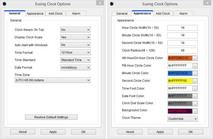Screen dimensions: 213x139
Task: Open color picker for Clock Dial Scale Color
Action: pyautogui.click(x=195, y=103)
